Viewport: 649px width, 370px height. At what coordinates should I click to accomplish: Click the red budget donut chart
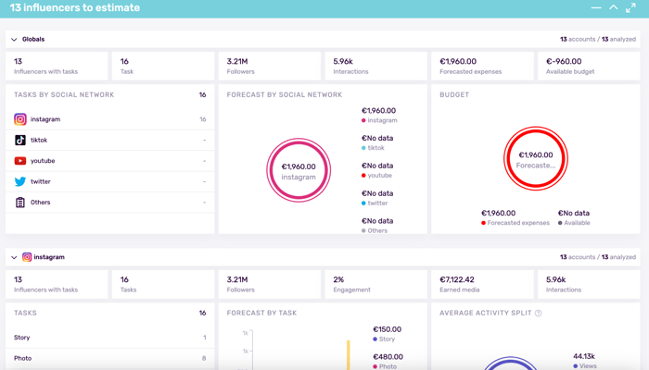point(536,160)
